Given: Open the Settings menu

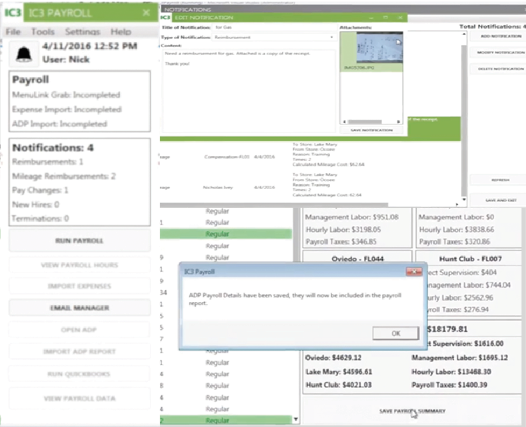Looking at the screenshot, I should click(x=82, y=32).
